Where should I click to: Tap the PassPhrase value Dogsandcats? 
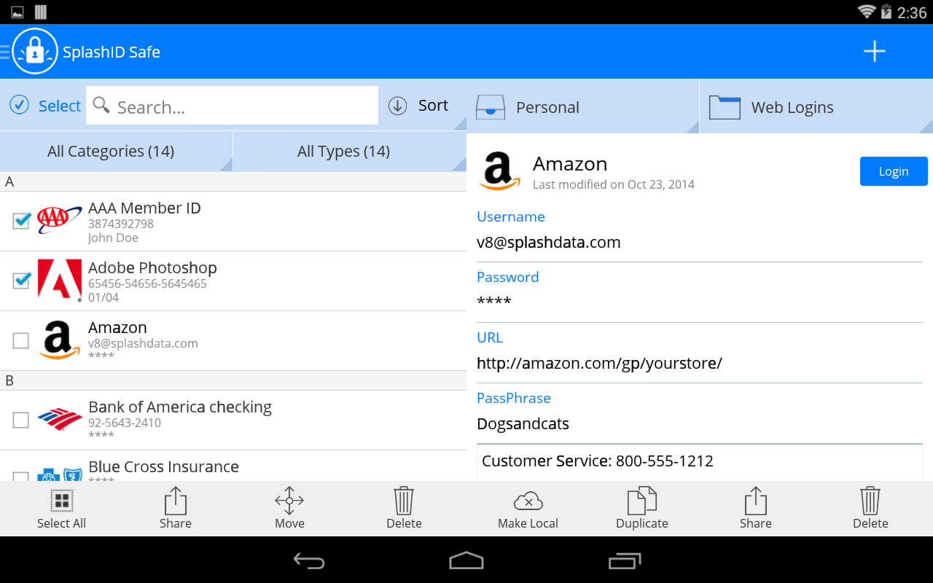[523, 423]
